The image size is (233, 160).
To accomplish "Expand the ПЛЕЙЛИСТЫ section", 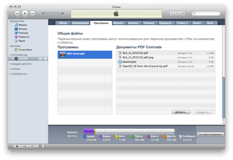I will coord(10,74).
